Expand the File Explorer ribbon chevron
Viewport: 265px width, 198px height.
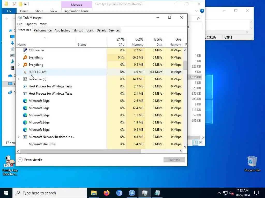coord(196,11)
